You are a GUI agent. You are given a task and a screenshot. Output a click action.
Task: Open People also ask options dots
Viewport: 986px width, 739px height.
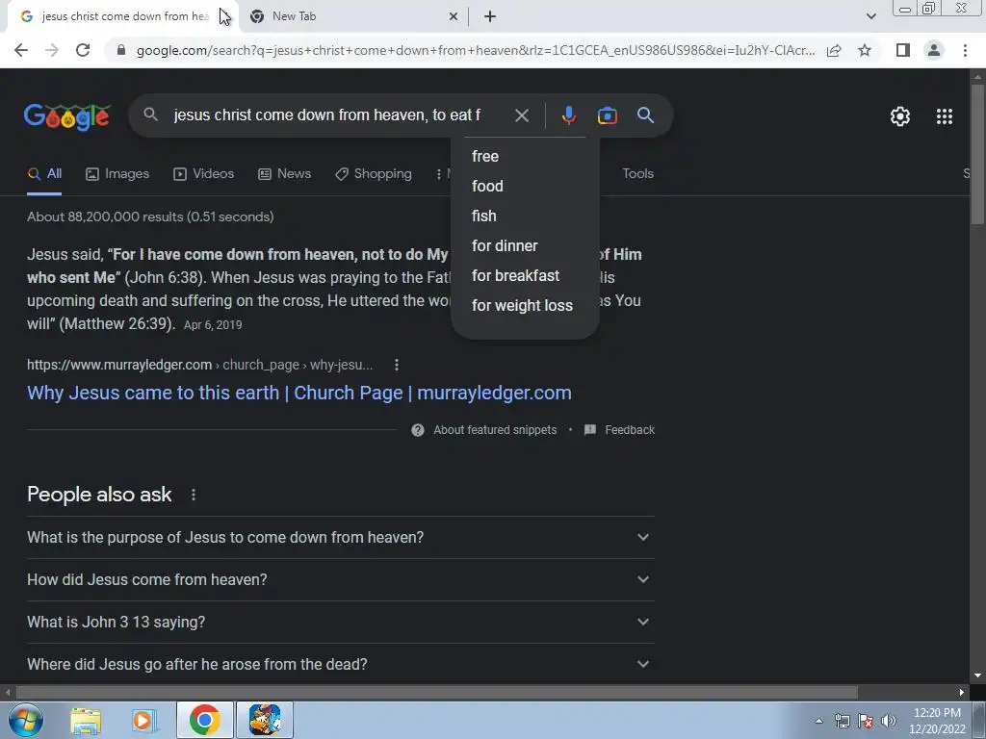(193, 496)
